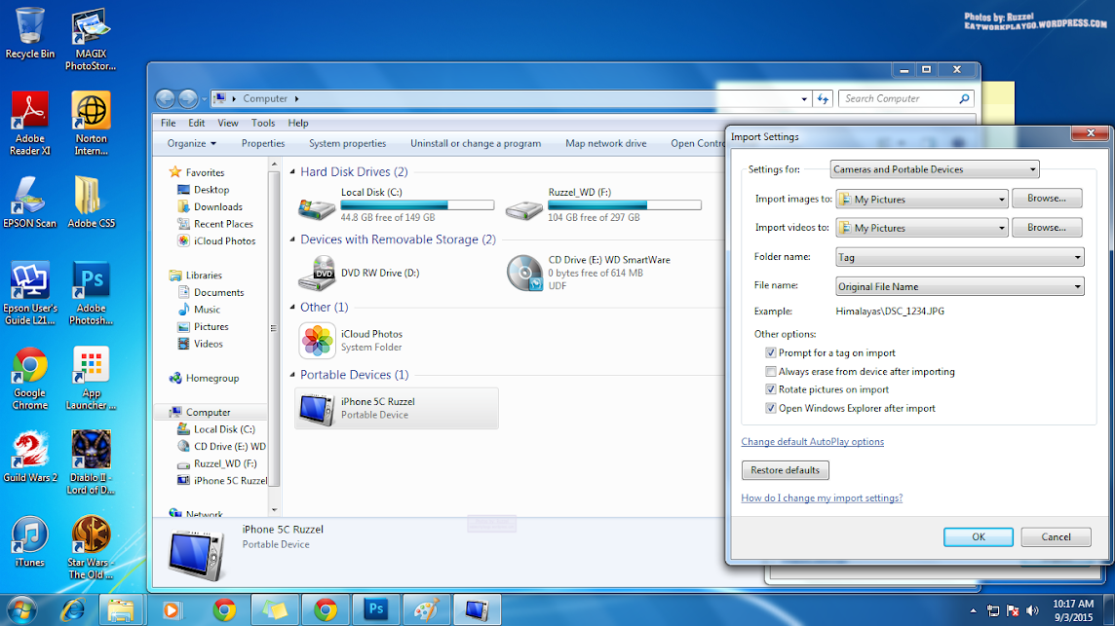Screen dimensions: 1115x626
Task: Open the Folder name dropdown
Action: coord(959,257)
